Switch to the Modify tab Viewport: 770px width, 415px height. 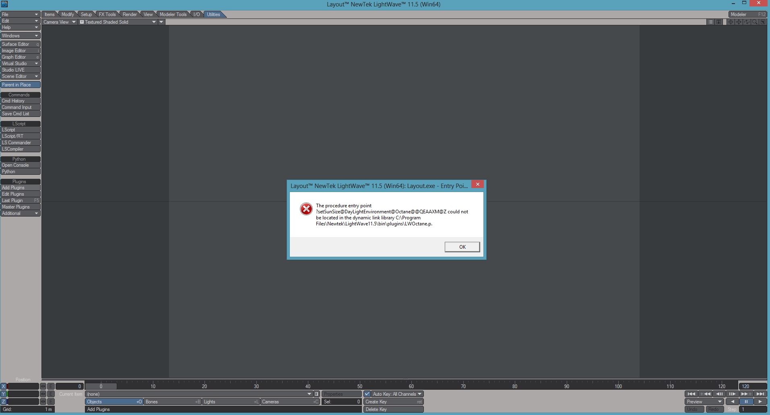[x=68, y=14]
